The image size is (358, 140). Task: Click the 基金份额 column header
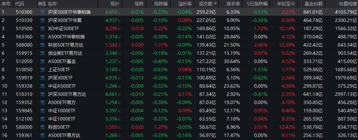point(313,4)
